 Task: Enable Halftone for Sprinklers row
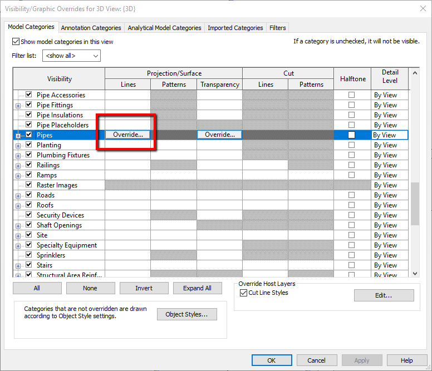351,255
